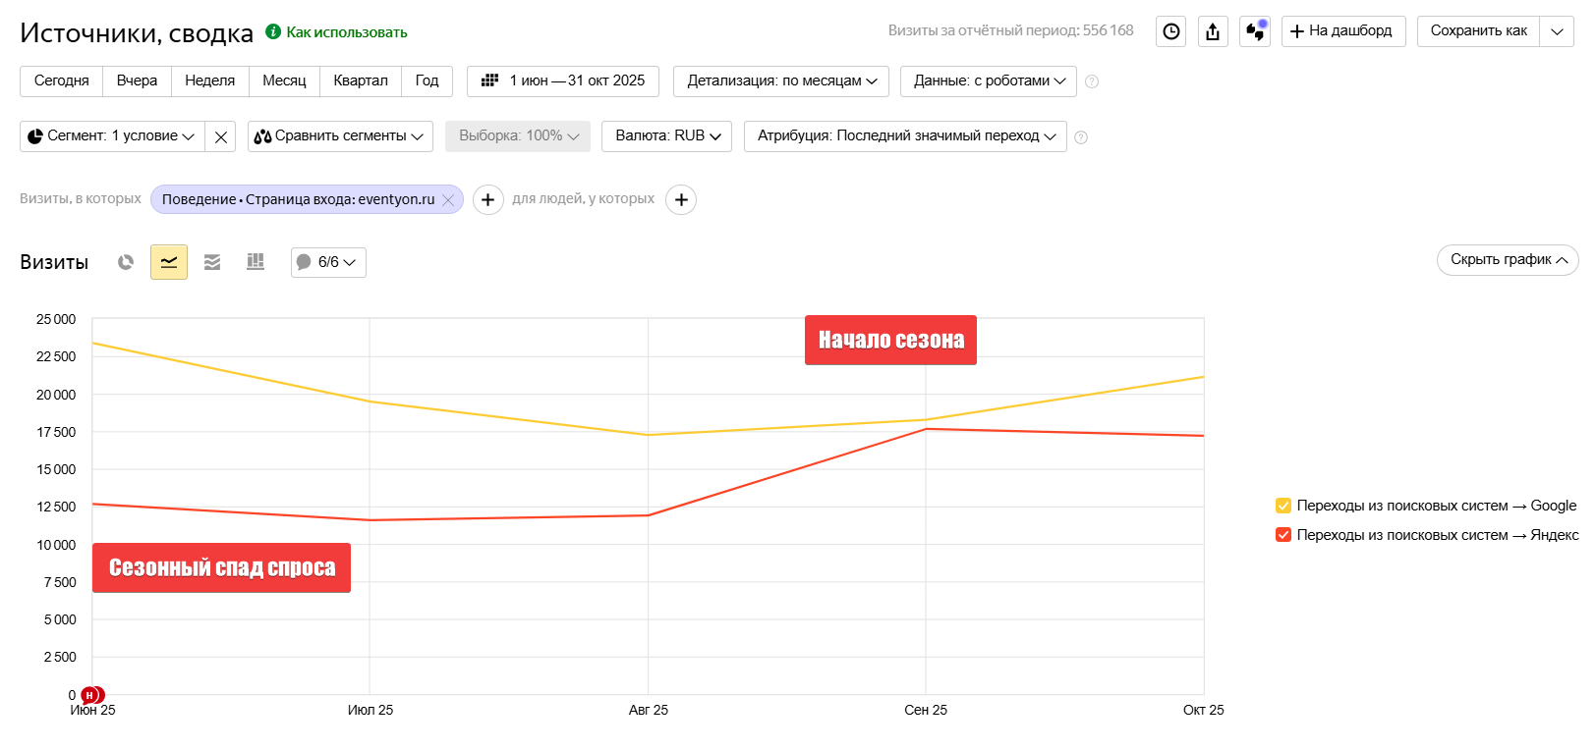The width and height of the screenshot is (1596, 750).
Task: Open the report history clock icon
Action: click(x=1170, y=31)
